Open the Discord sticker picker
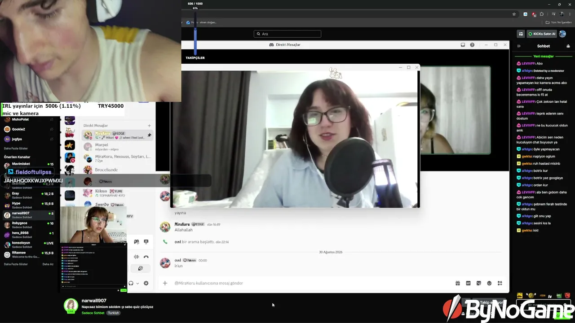This screenshot has width=575, height=323. tap(479, 283)
